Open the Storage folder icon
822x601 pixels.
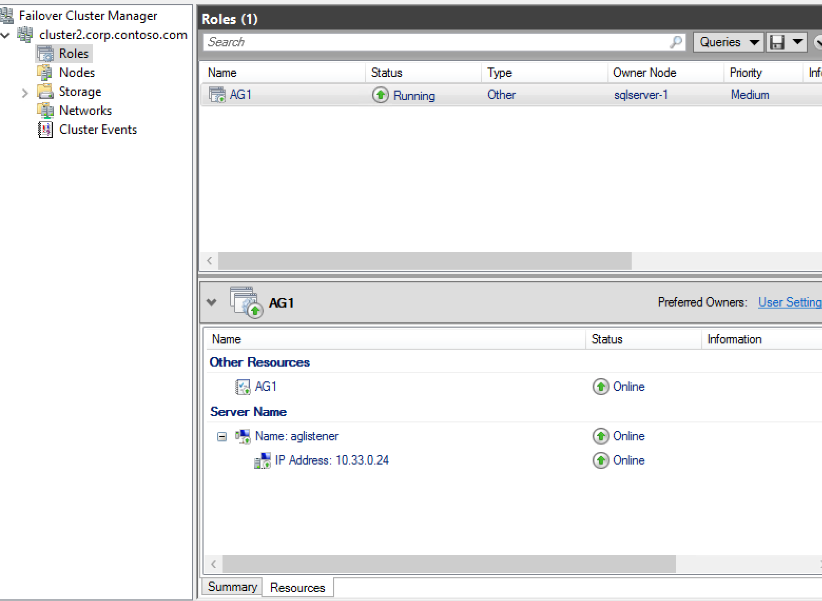45,92
